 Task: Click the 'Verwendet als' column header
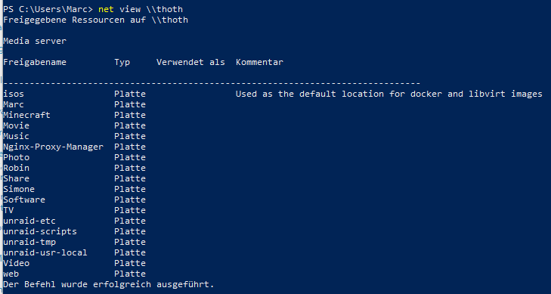pyautogui.click(x=190, y=62)
